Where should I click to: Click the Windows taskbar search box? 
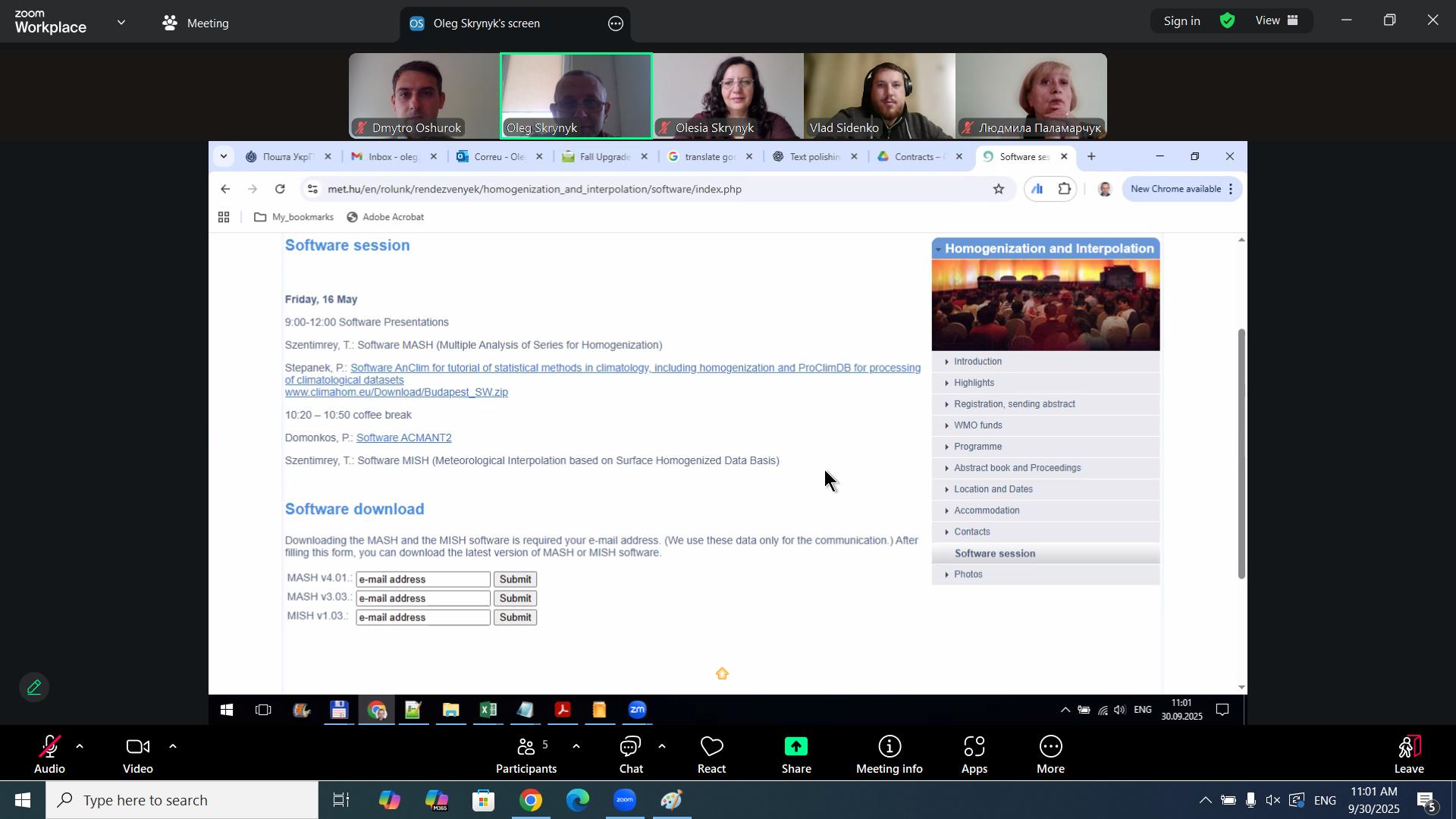coord(182,800)
